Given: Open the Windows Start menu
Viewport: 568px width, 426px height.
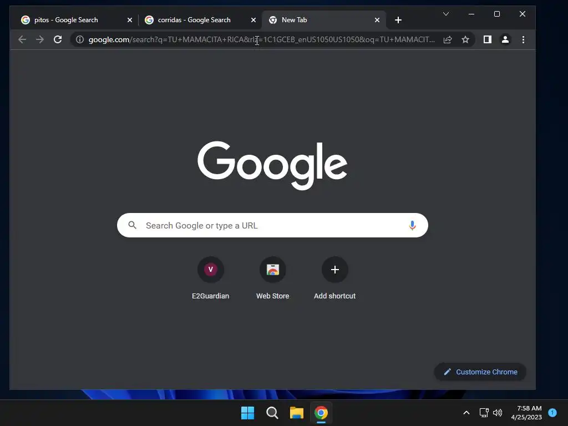Looking at the screenshot, I should point(248,413).
